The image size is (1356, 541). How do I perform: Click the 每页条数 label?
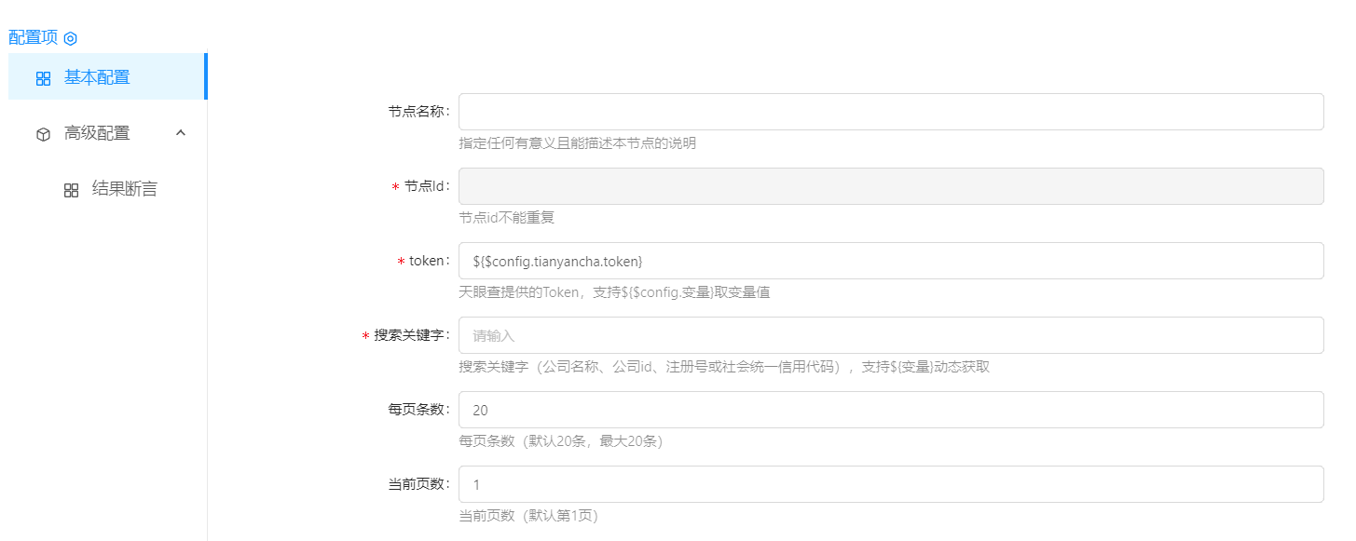coord(419,410)
